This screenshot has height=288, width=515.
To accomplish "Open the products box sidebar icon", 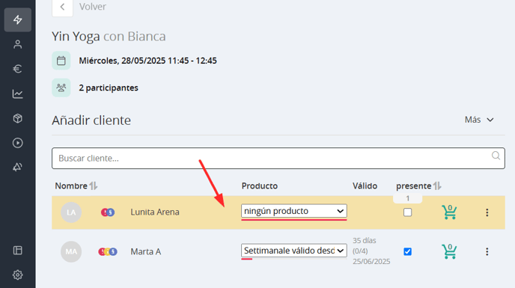I will click(18, 118).
